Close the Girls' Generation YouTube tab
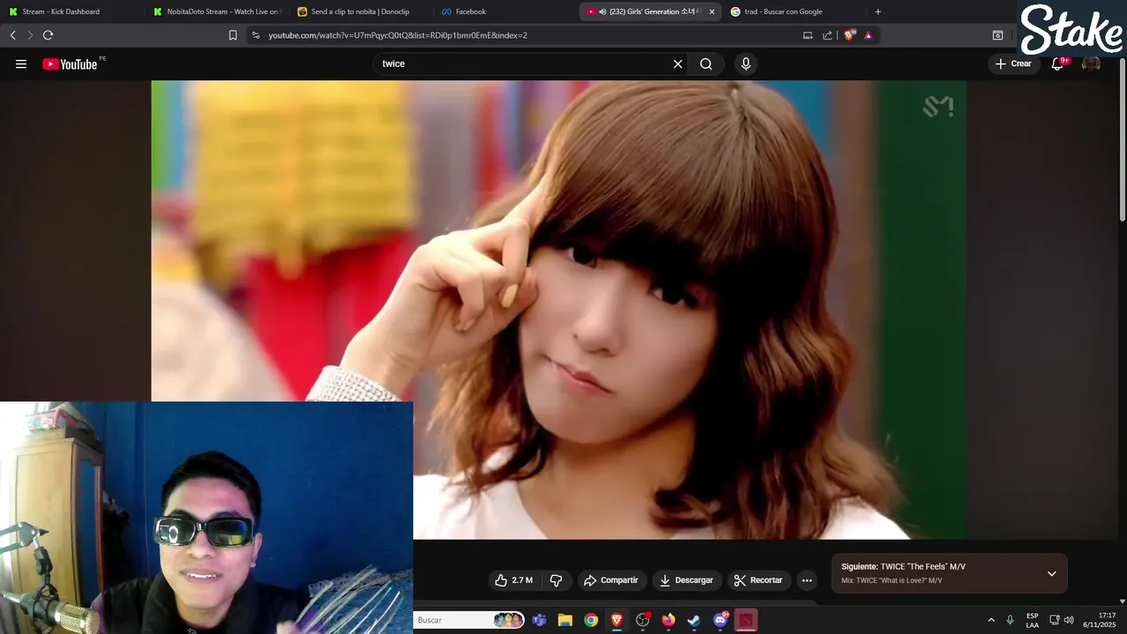This screenshot has height=634, width=1127. 711,11
